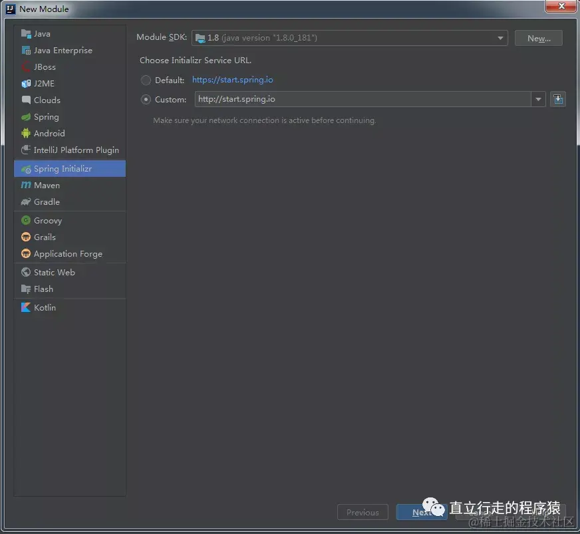
Task: Click the Next button
Action: point(421,512)
